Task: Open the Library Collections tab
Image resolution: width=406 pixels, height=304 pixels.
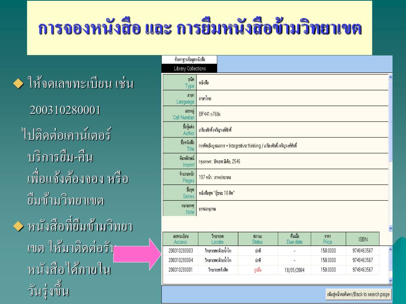Action: 190,68
